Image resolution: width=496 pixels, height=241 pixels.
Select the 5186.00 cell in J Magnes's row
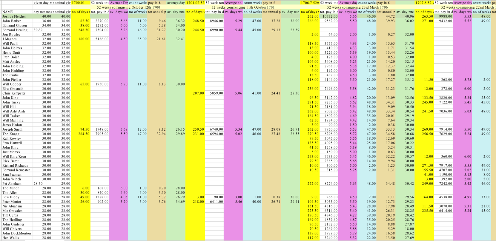coord(100,39)
